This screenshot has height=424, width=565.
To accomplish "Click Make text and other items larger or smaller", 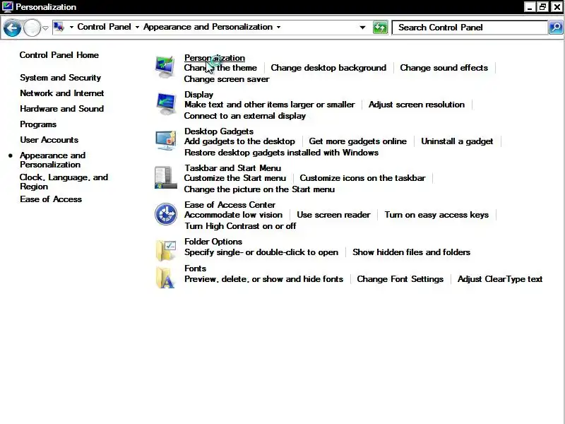I will pyautogui.click(x=270, y=105).
